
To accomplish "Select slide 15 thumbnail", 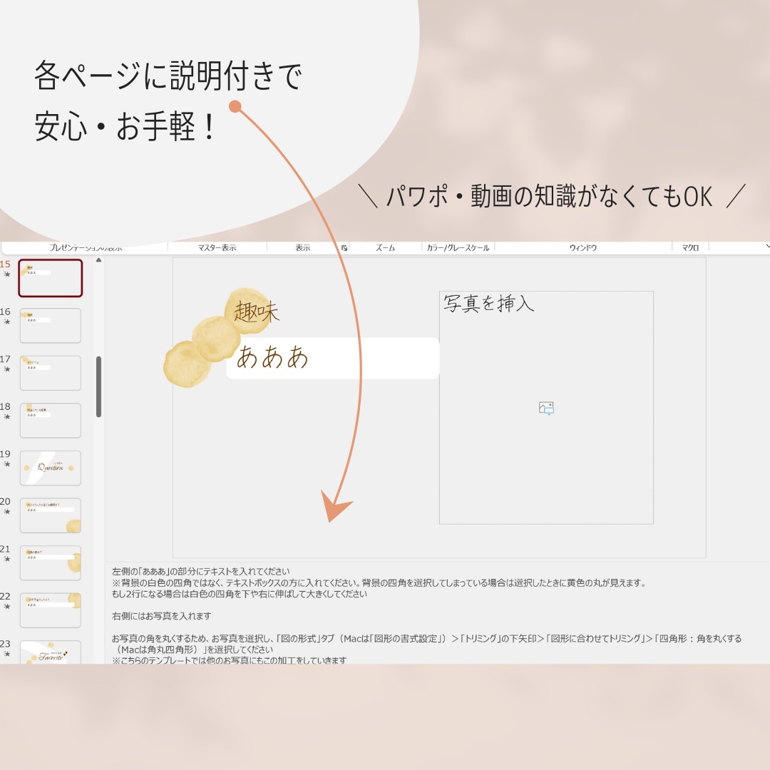I will pyautogui.click(x=50, y=278).
